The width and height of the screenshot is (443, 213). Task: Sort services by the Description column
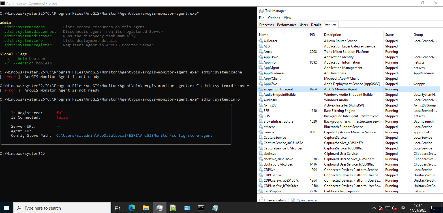pos(353,35)
